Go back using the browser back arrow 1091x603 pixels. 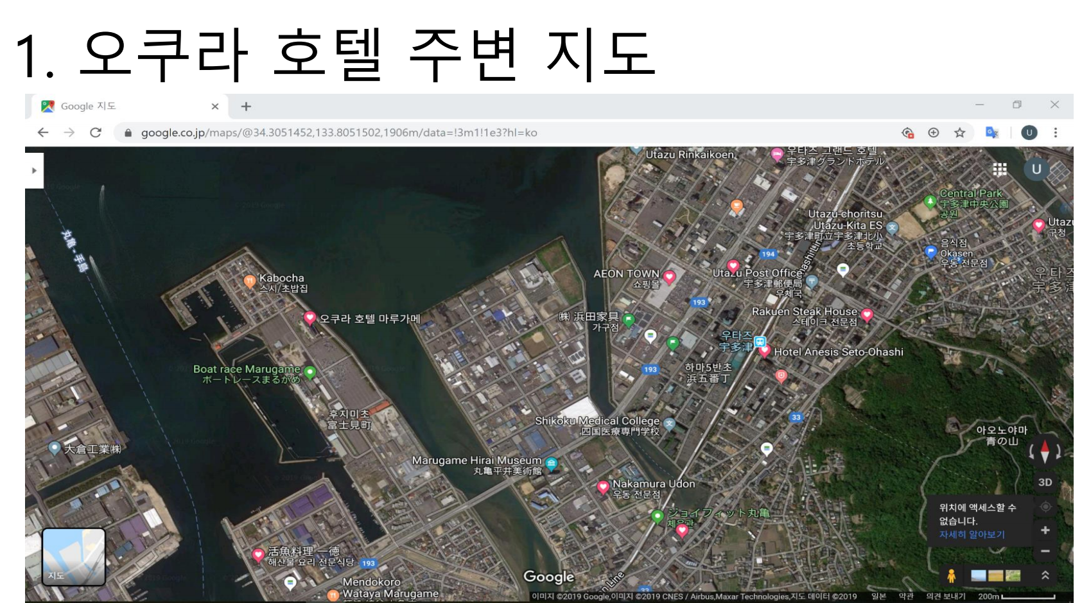[x=43, y=132]
